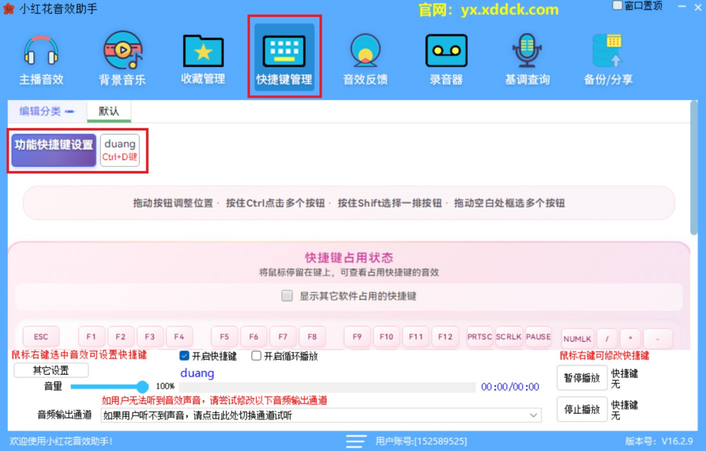Disable 开启快捷键 hotkeys
The image size is (706, 451).
pyautogui.click(x=185, y=355)
